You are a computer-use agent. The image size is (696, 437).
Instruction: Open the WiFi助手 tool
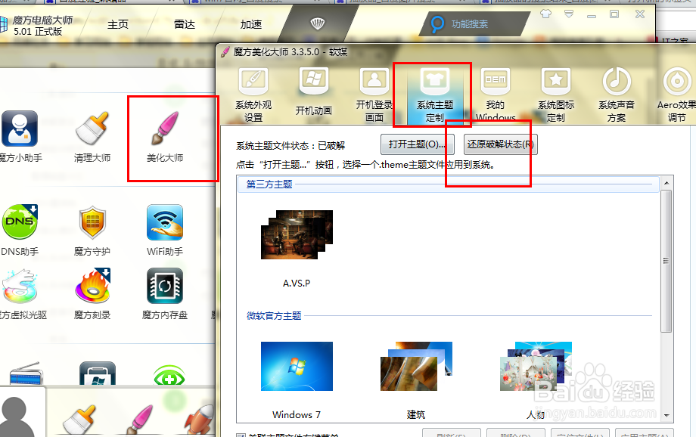(x=165, y=222)
